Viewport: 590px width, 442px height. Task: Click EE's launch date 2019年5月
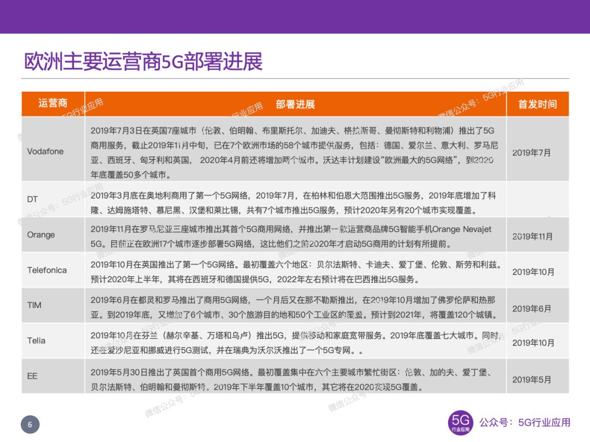(x=532, y=380)
